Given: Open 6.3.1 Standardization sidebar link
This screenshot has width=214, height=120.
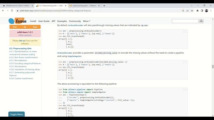Looking at the screenshot, I should point(23,53).
